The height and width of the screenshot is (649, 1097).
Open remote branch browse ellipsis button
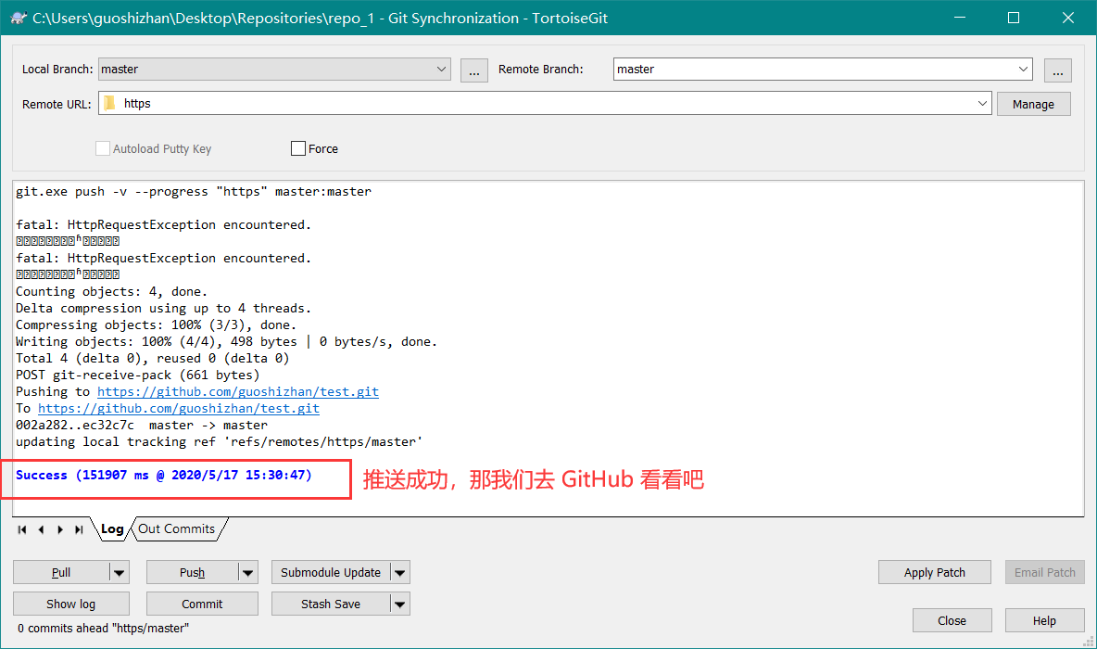coord(1057,70)
